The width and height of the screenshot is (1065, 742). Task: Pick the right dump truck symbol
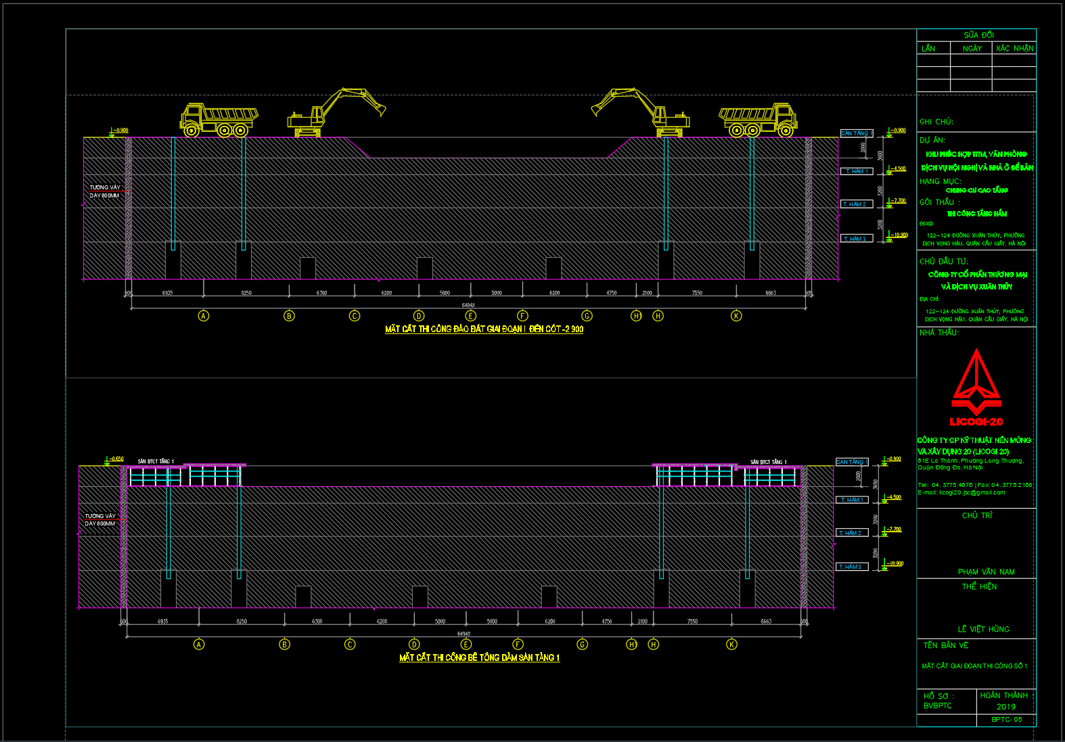[758, 120]
